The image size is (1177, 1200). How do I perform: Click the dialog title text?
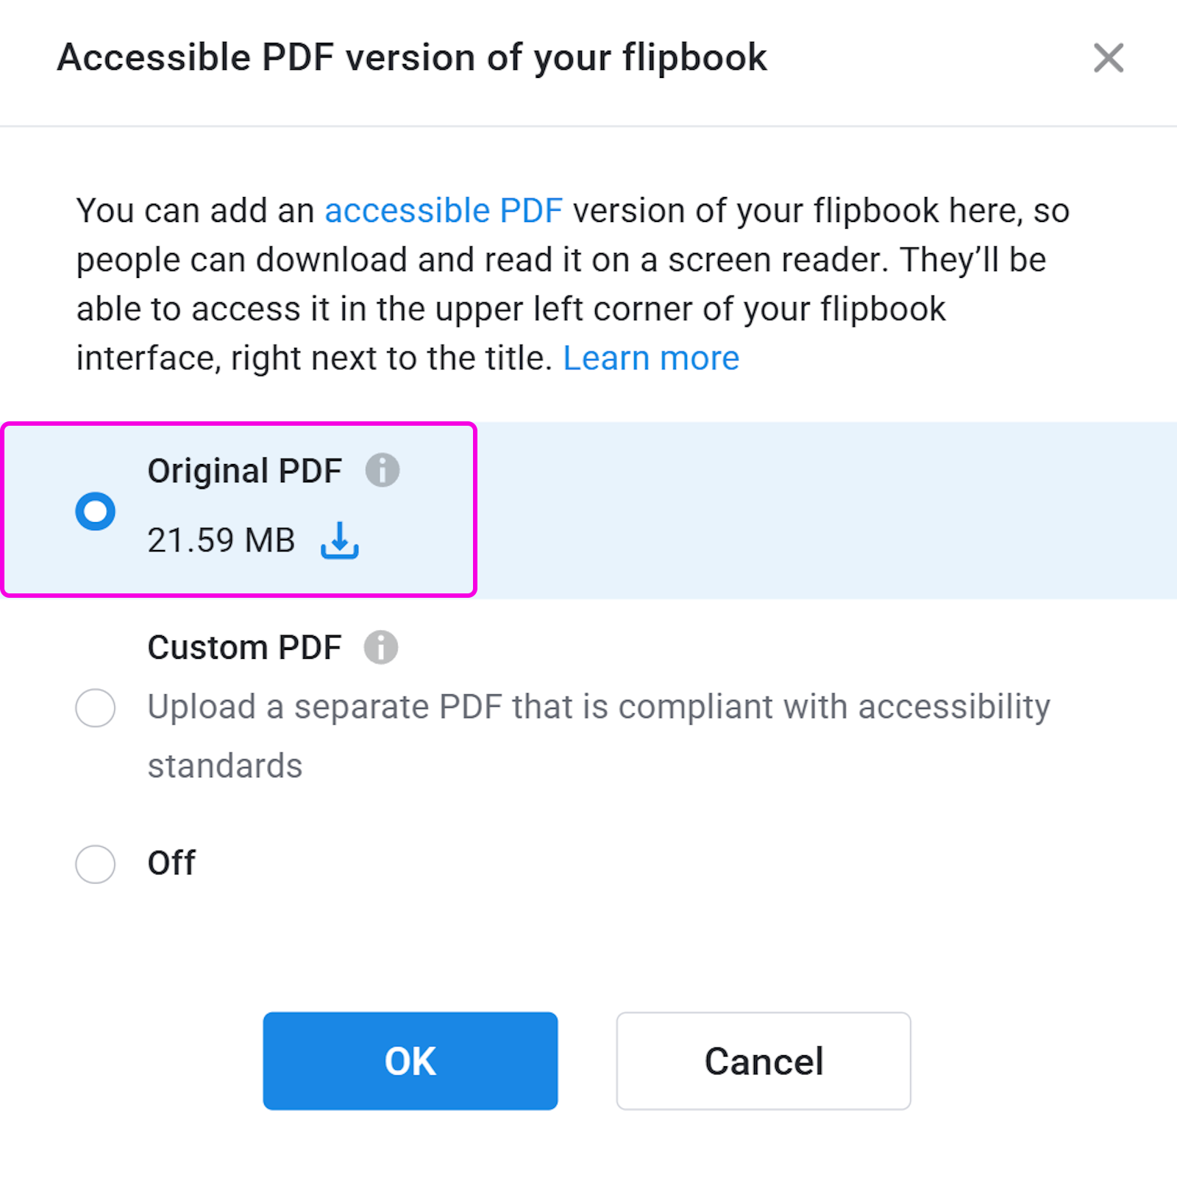(x=412, y=58)
